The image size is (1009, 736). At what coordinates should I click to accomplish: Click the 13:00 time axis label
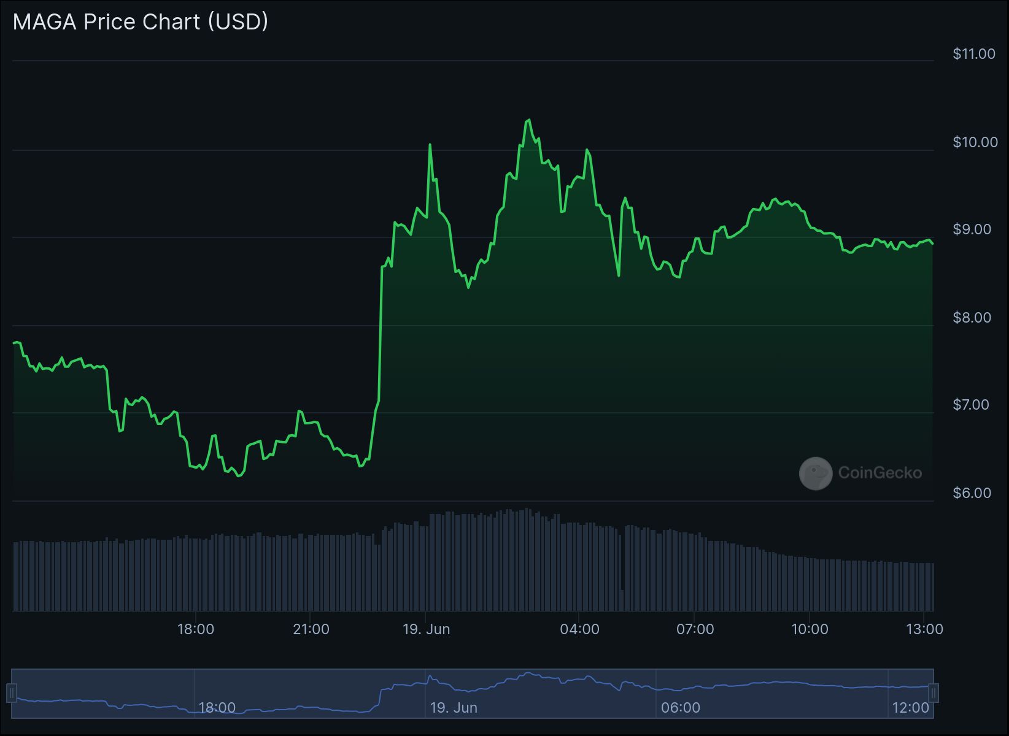924,629
